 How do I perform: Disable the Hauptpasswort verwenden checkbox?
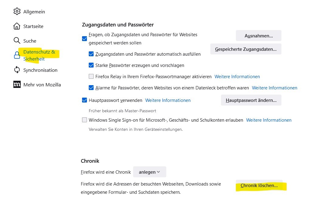pos(84,100)
